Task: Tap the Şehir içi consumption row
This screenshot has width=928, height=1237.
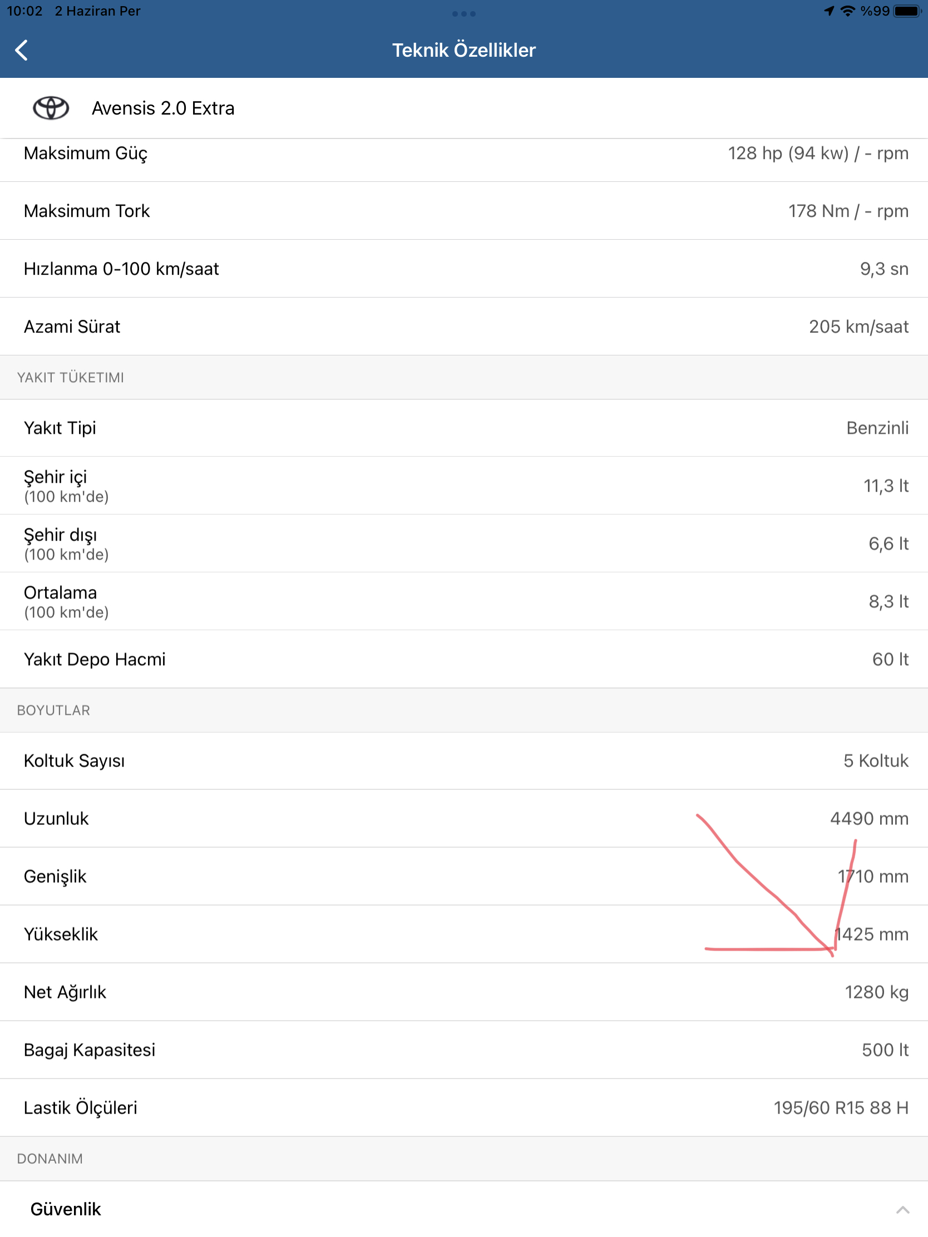Action: 463,486
